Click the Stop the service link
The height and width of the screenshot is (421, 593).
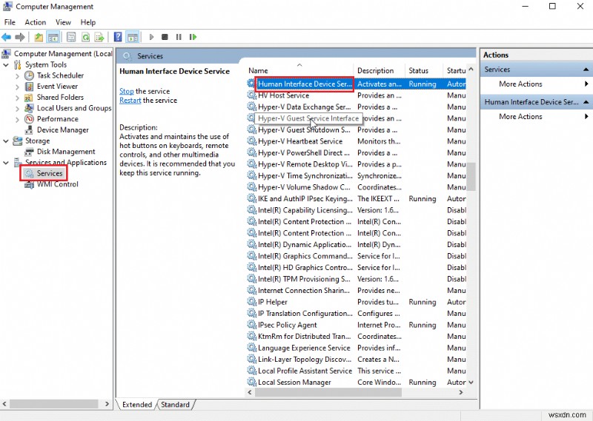tap(127, 91)
